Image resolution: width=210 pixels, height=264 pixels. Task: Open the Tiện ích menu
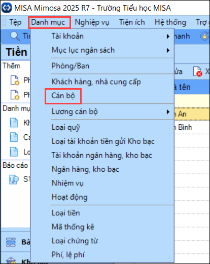pos(132,22)
